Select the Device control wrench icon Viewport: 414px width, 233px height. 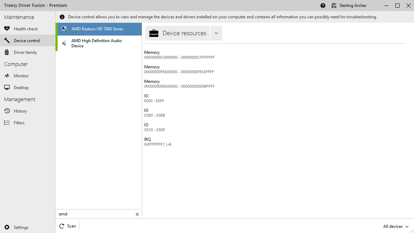[x=7, y=40]
